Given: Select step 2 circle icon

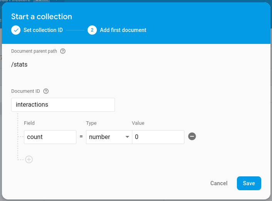Looking at the screenshot, I should click(x=92, y=30).
